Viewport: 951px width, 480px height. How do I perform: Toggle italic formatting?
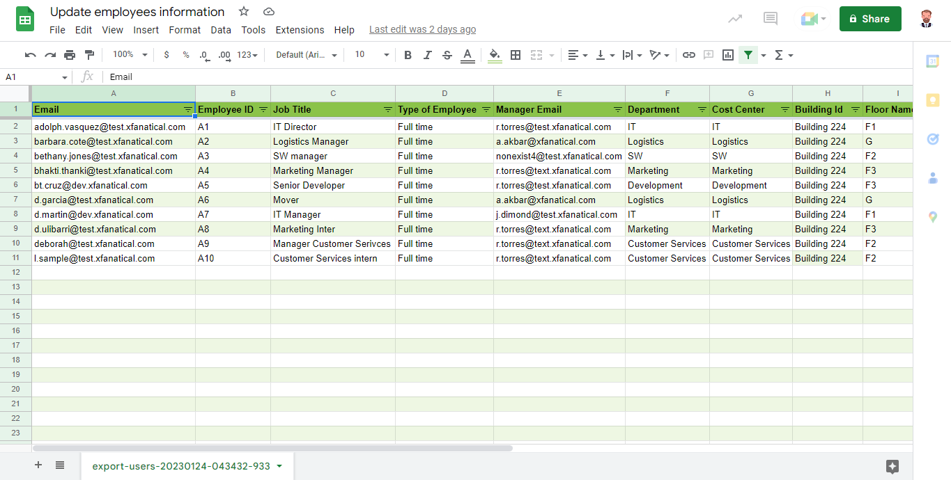(427, 54)
